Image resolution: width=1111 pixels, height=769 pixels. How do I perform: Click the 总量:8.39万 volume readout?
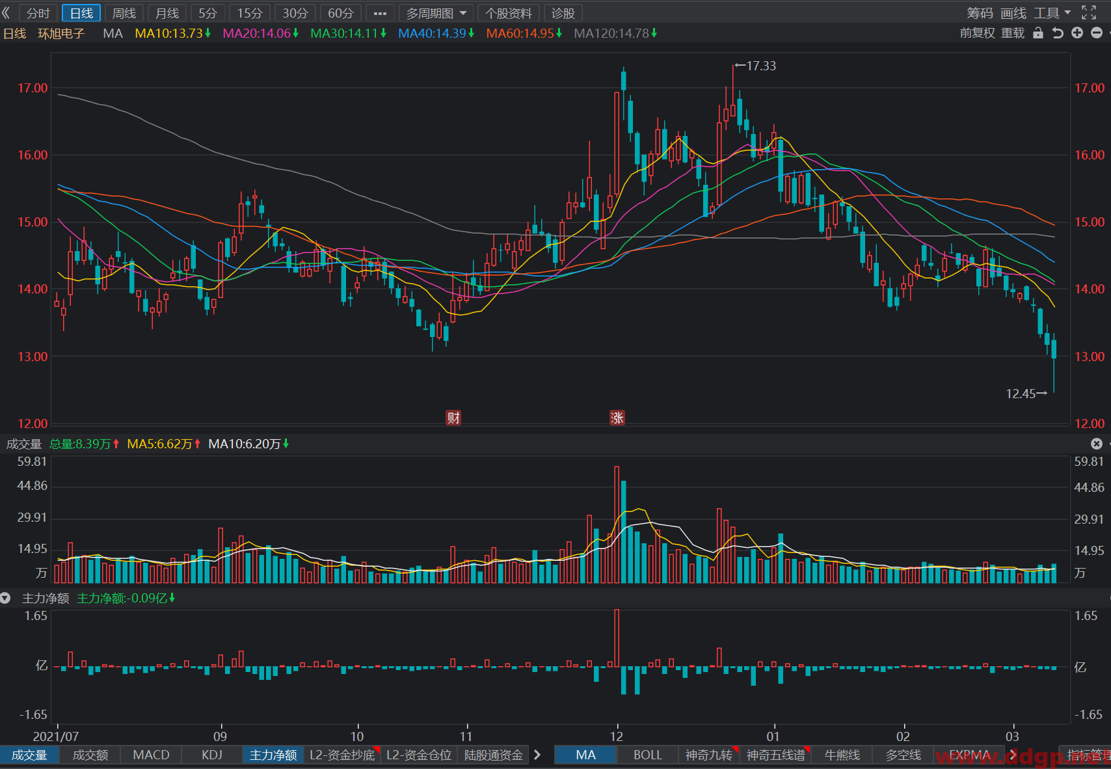point(85,444)
